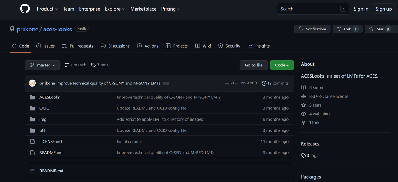Switch to the Code tab
Screen dimensions: 398x182
coord(21,46)
